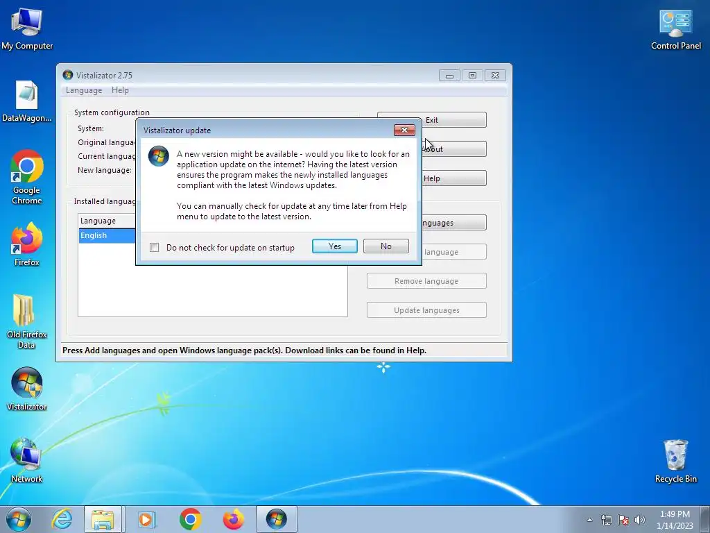Open the Language menu in Vistalizator

(84, 90)
